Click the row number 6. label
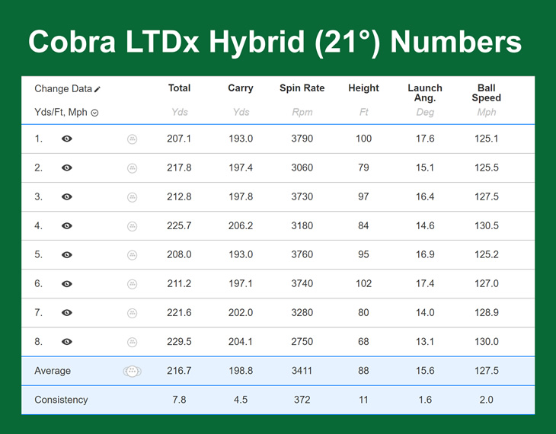Viewport: 556px width, 434px height. [38, 284]
